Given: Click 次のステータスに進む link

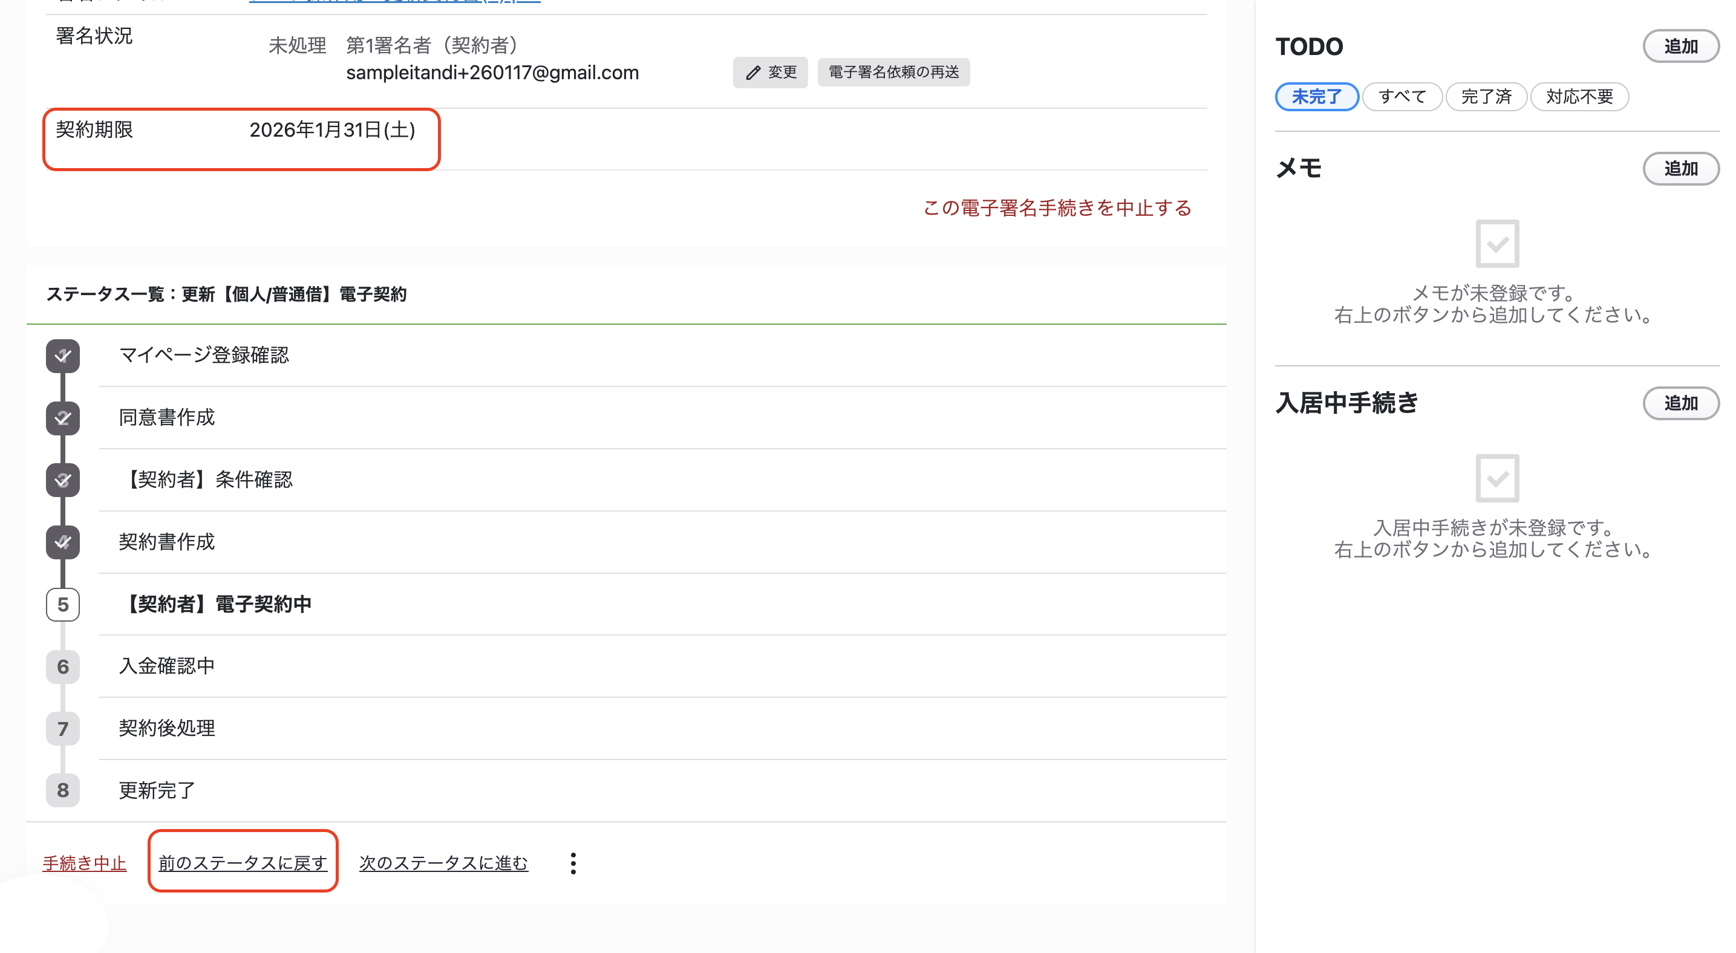Looking at the screenshot, I should [x=443, y=863].
